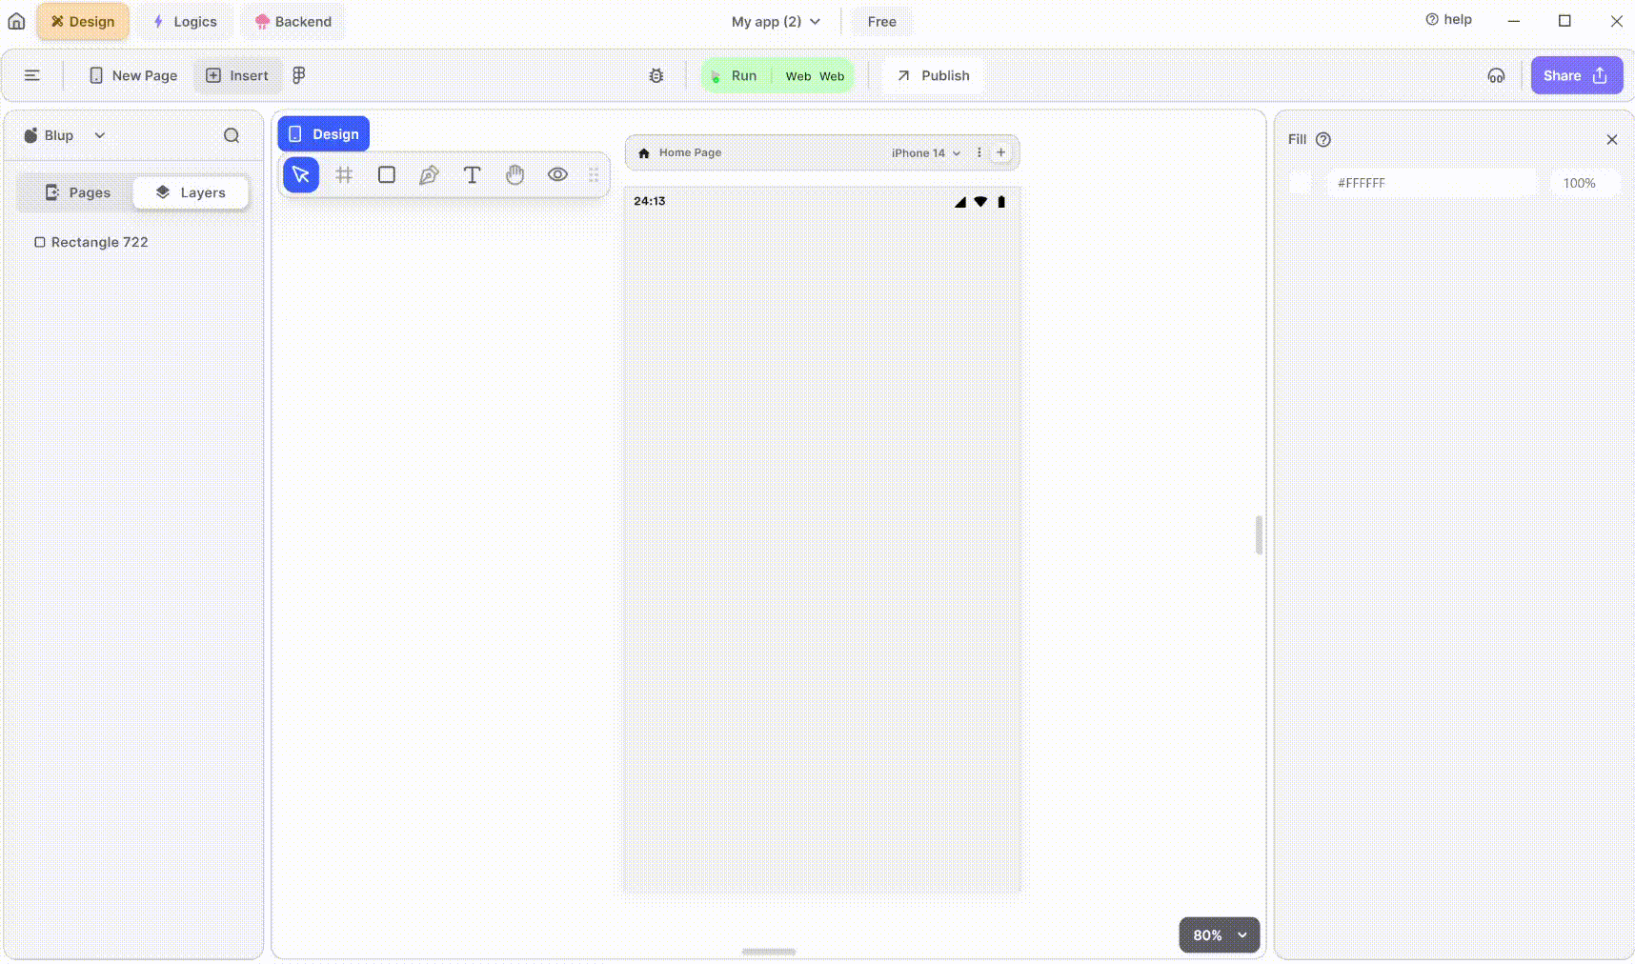Image resolution: width=1635 pixels, height=964 pixels.
Task: Open the search in the Blup panel
Action: tap(231, 135)
